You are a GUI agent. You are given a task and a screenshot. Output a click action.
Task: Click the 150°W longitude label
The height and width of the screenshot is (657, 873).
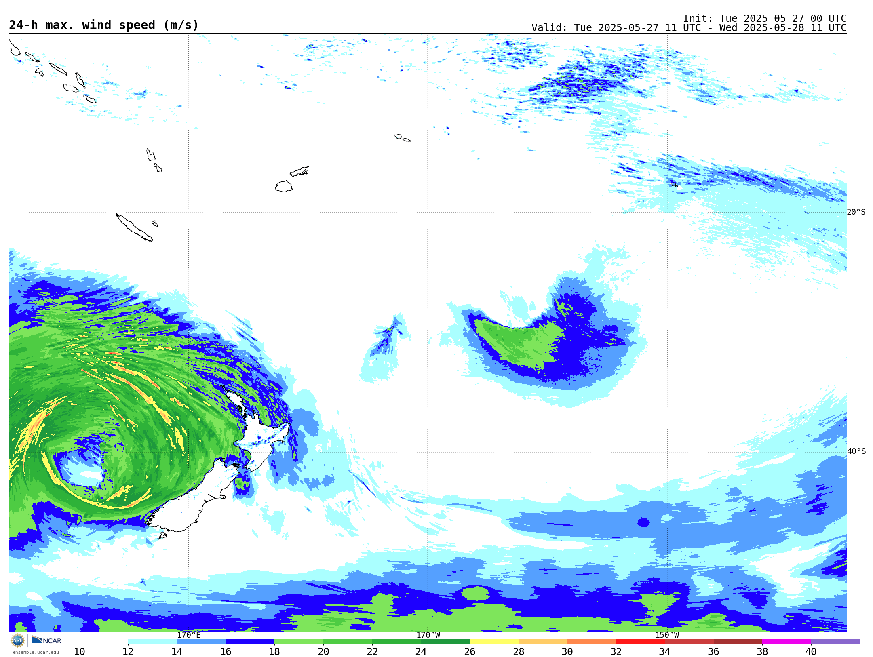pyautogui.click(x=667, y=635)
